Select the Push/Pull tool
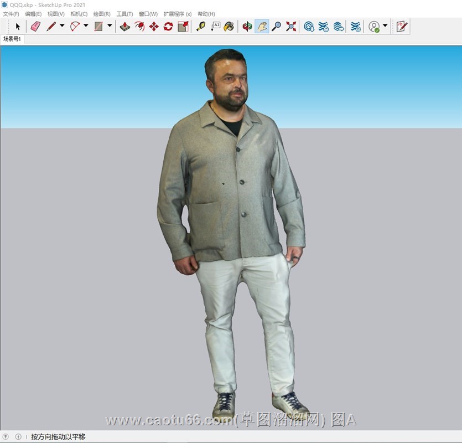 (x=125, y=27)
